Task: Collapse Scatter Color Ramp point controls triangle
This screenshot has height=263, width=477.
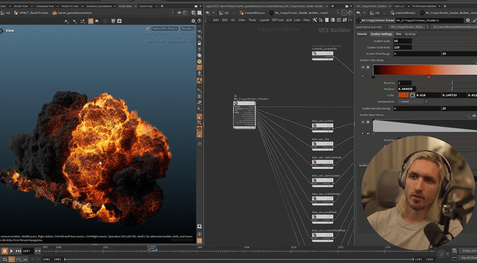Action: [363, 76]
